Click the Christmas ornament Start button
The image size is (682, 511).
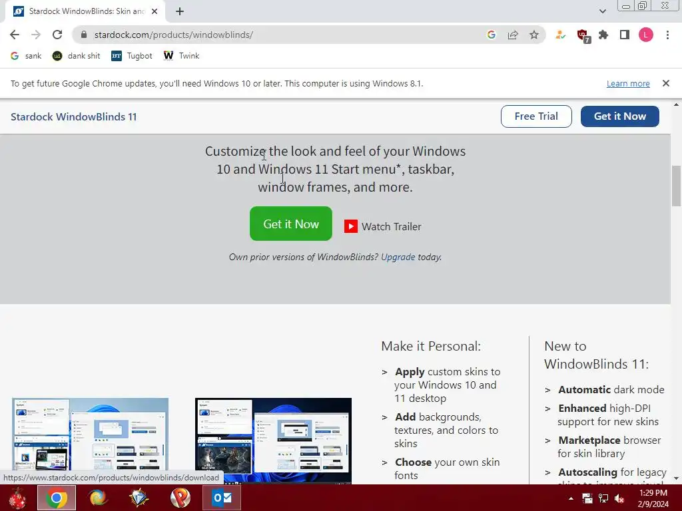[x=17, y=498]
